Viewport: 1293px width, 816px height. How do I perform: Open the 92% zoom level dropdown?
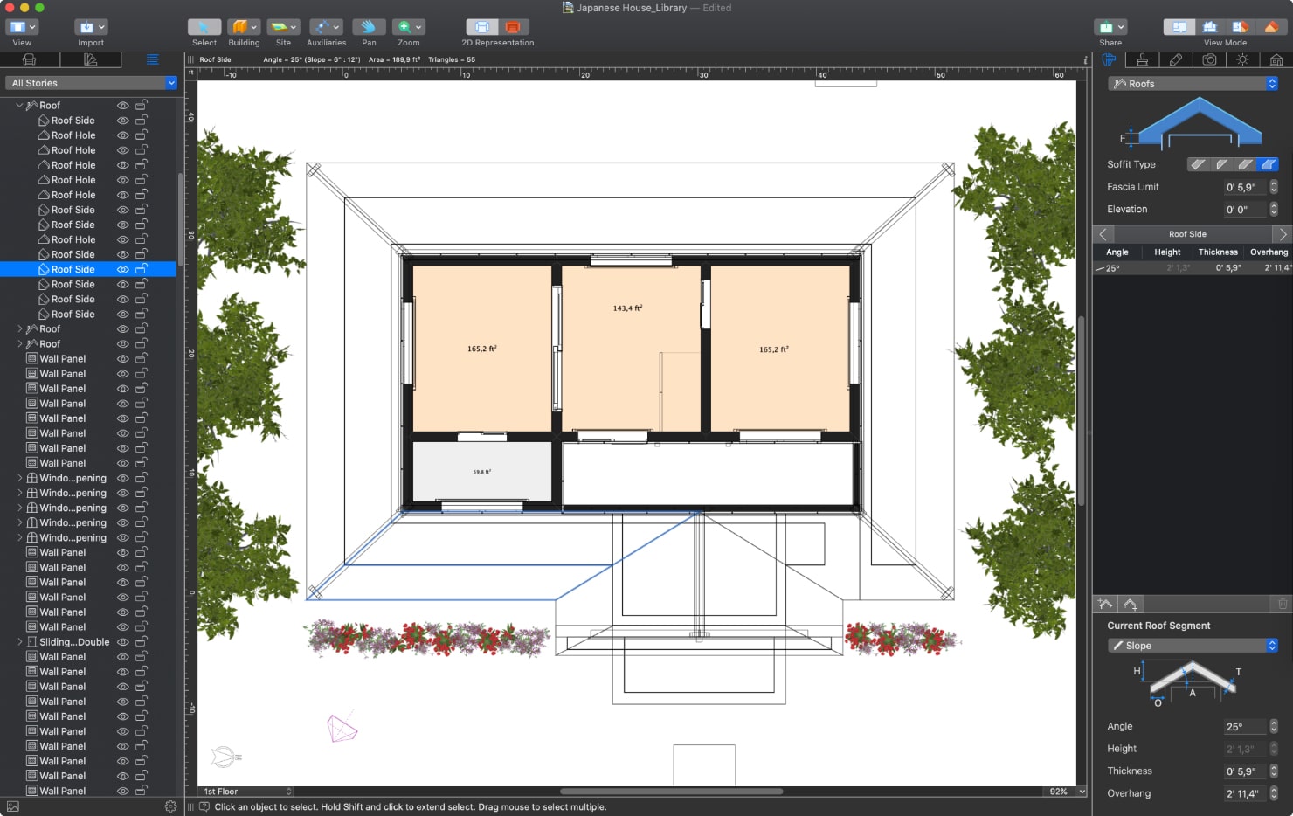[1066, 792]
